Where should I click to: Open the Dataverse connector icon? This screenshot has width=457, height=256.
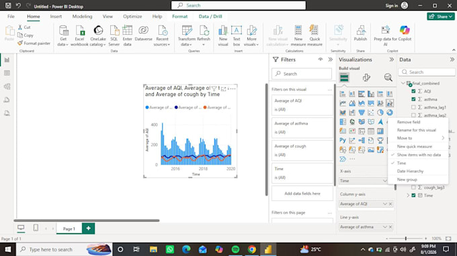[x=143, y=30]
